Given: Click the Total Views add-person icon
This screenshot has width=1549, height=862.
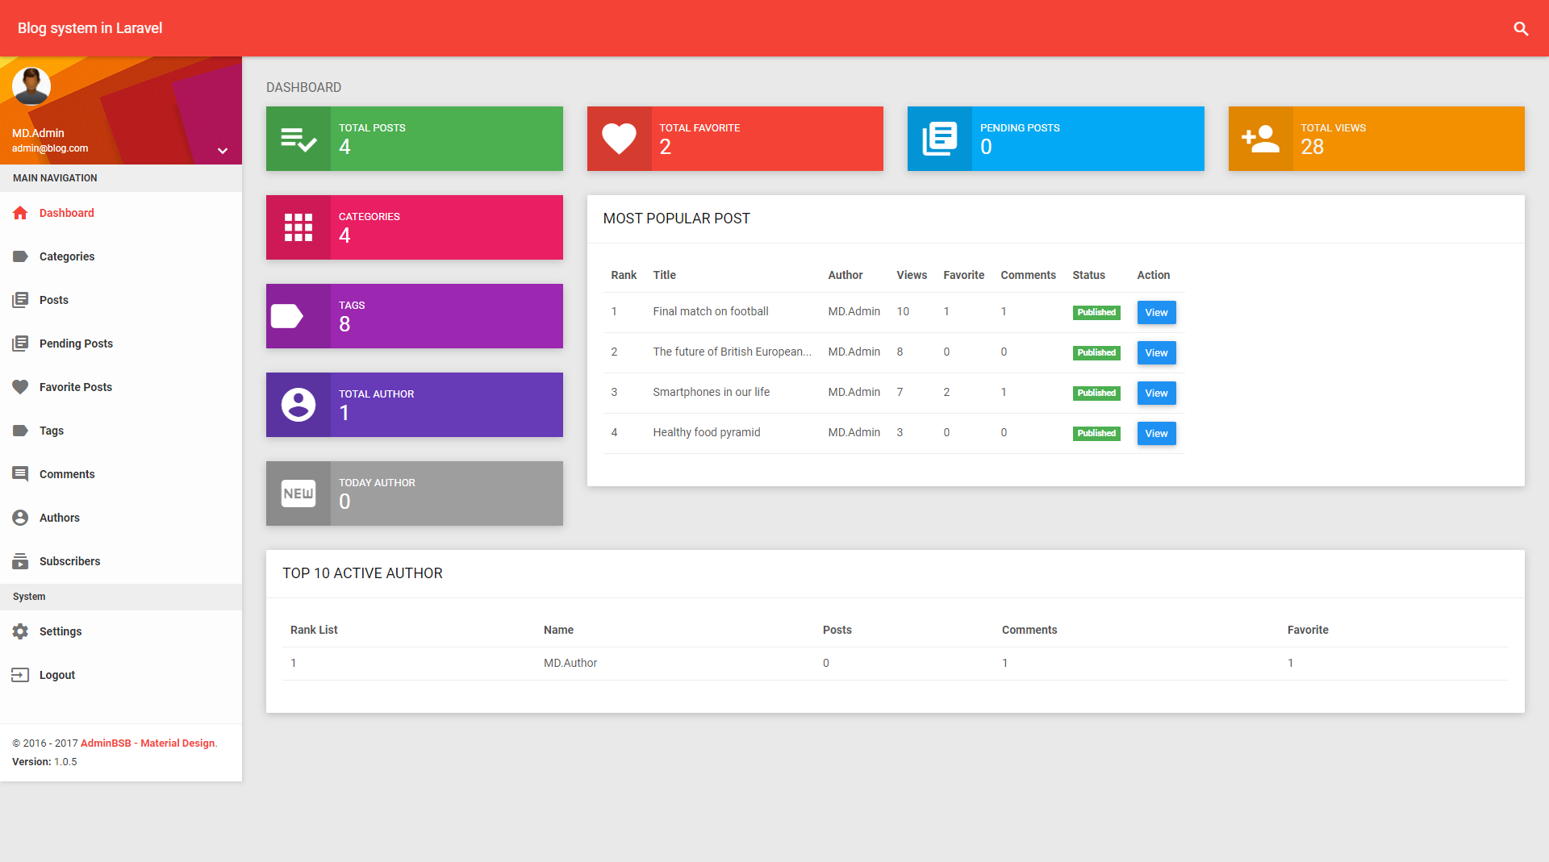Looking at the screenshot, I should [1260, 139].
